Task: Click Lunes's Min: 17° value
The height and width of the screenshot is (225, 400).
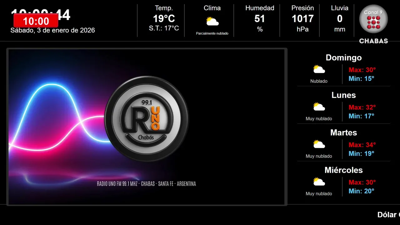Action: (361, 116)
